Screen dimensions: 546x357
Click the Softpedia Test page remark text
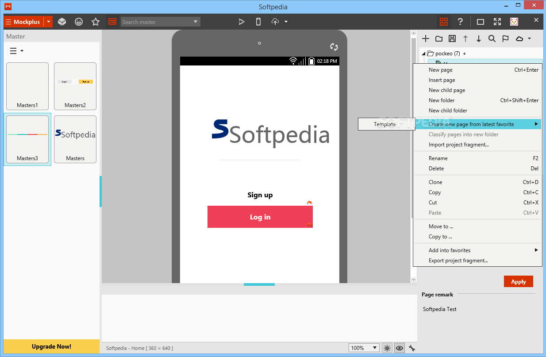click(x=440, y=309)
